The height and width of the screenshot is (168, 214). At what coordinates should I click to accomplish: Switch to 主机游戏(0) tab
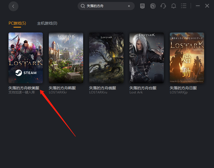click(47, 23)
